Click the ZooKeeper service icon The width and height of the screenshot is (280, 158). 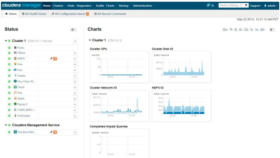point(15,116)
